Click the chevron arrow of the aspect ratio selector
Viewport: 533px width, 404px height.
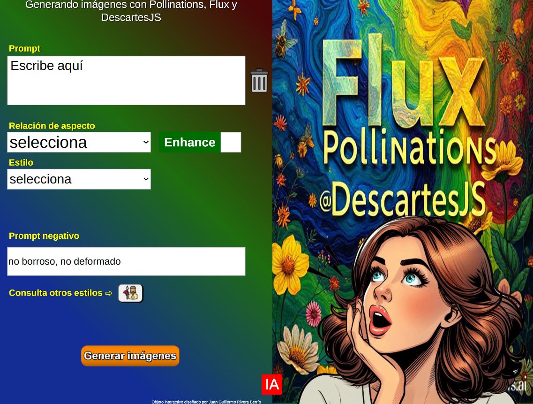146,142
